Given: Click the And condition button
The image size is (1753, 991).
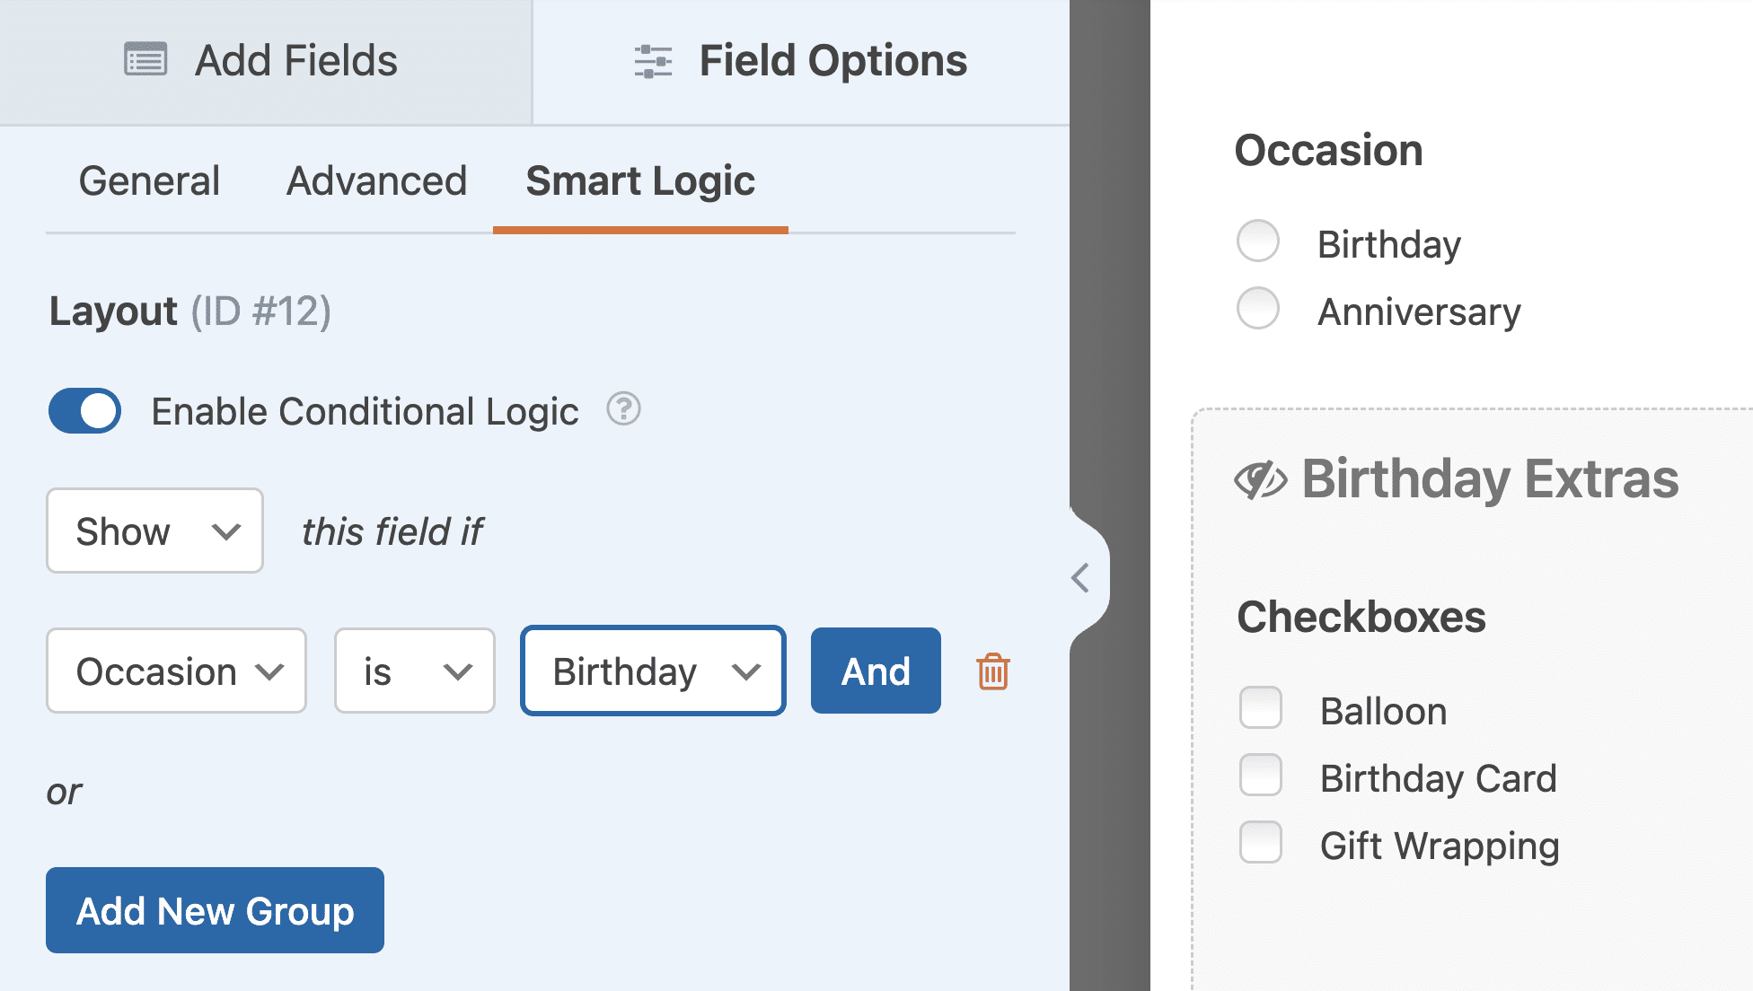Looking at the screenshot, I should pyautogui.click(x=875, y=671).
